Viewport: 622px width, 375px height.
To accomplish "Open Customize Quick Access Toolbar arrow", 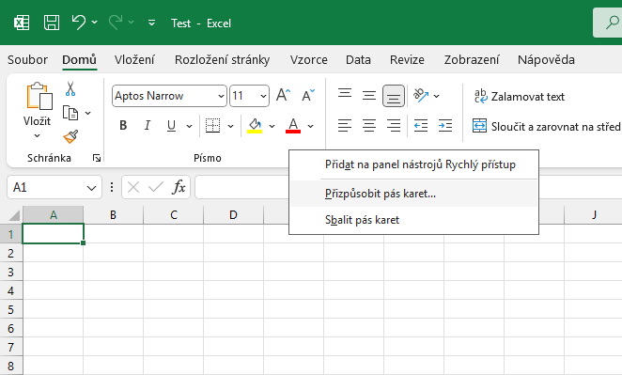I will [x=151, y=23].
